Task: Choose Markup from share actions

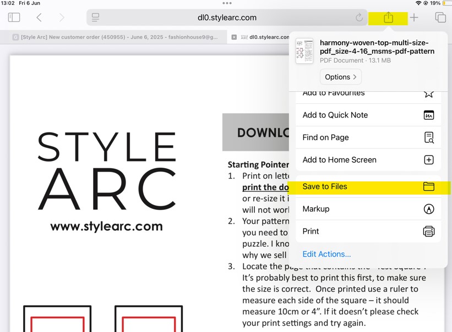Action: pos(368,209)
